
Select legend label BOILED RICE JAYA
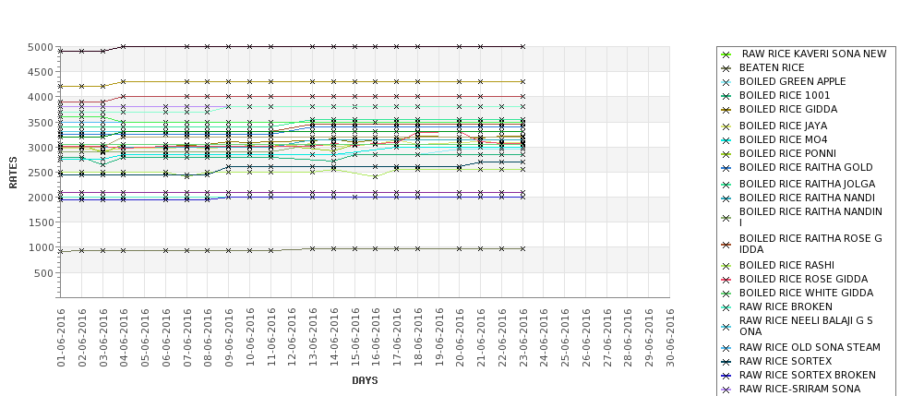coord(783,126)
